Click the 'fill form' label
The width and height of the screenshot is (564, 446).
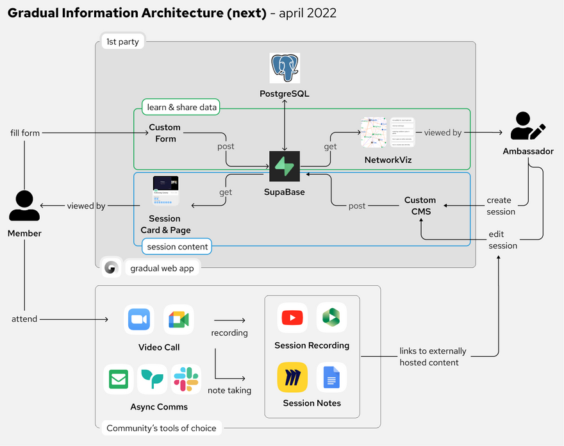(x=25, y=133)
